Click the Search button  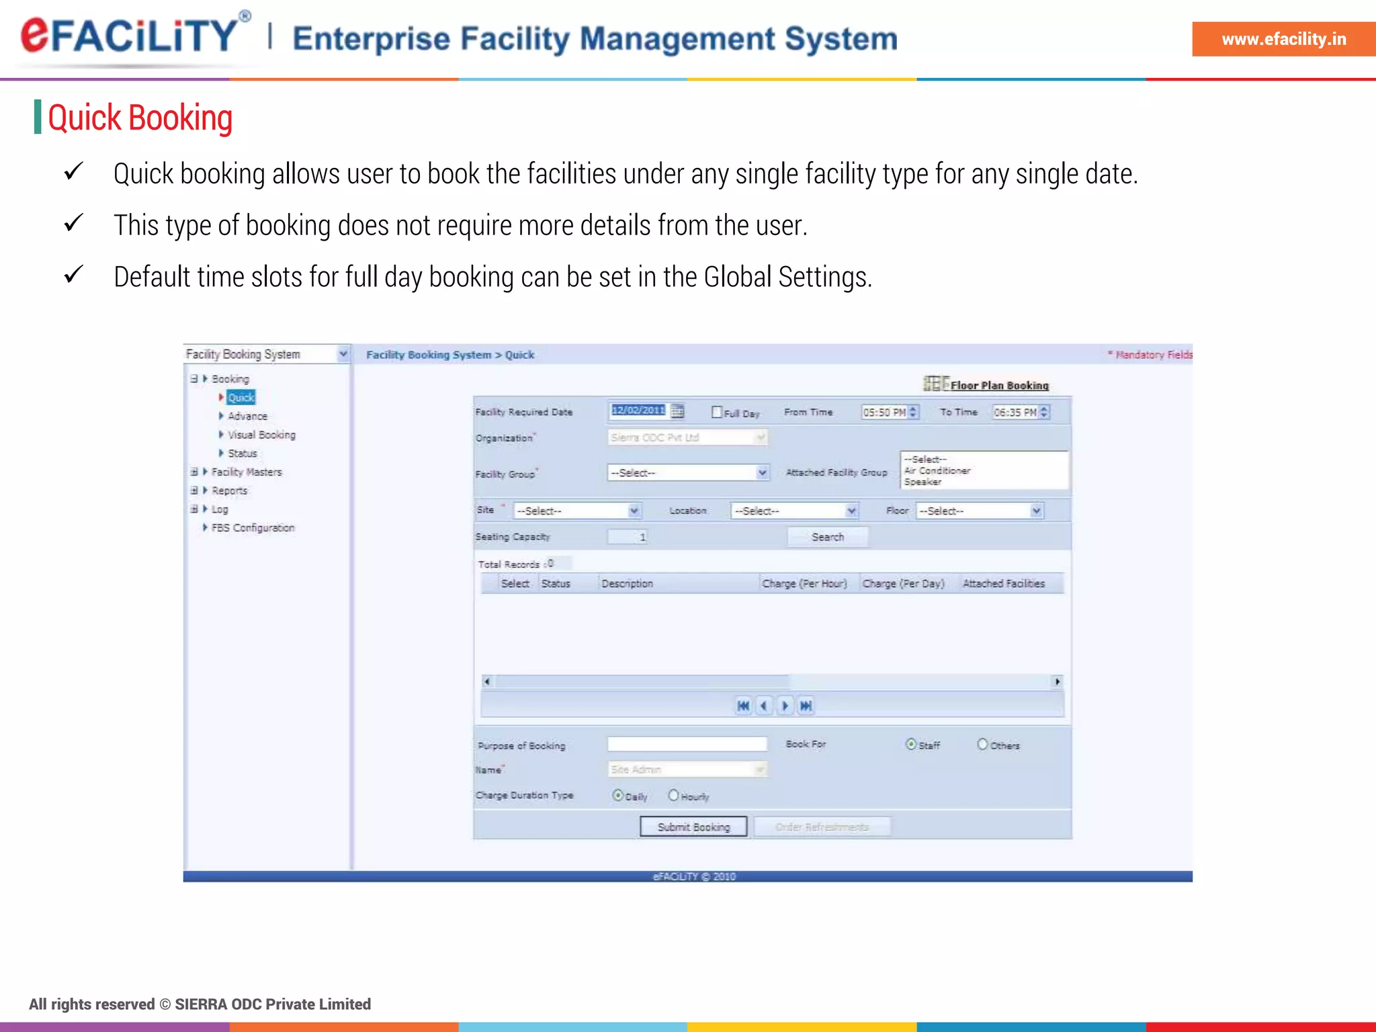(827, 537)
